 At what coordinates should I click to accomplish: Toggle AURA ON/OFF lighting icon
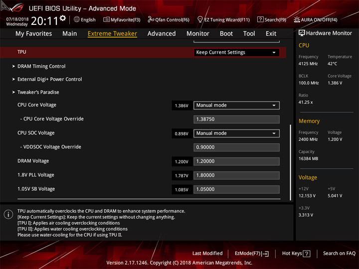(297, 20)
